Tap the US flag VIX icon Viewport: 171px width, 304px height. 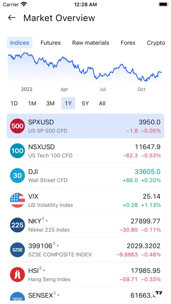17,200
